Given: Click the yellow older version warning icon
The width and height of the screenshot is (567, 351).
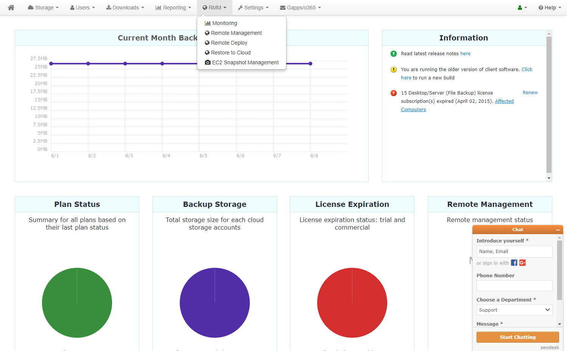Looking at the screenshot, I should (x=394, y=70).
